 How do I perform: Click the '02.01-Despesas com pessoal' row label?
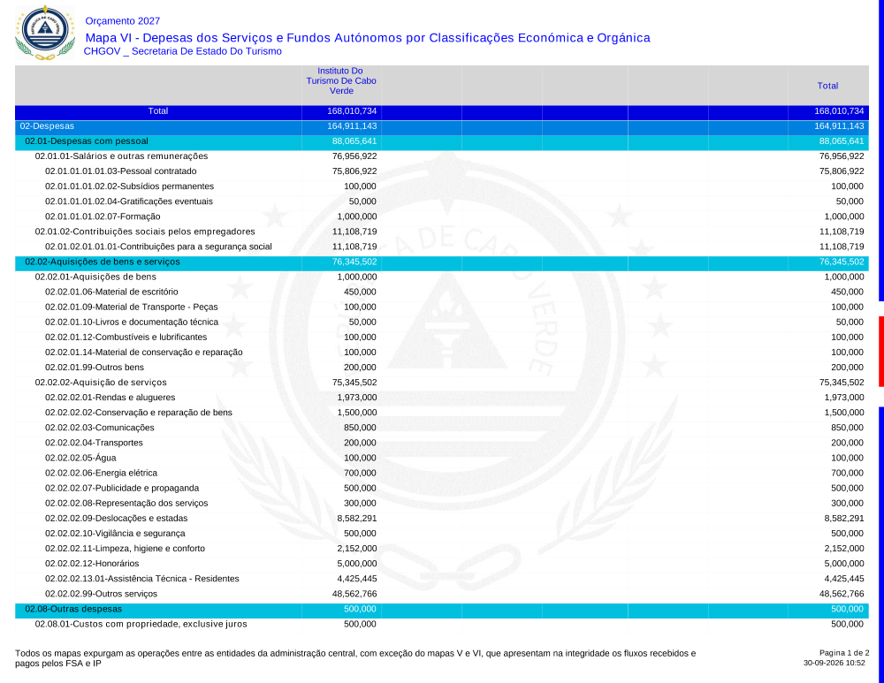[x=87, y=141]
